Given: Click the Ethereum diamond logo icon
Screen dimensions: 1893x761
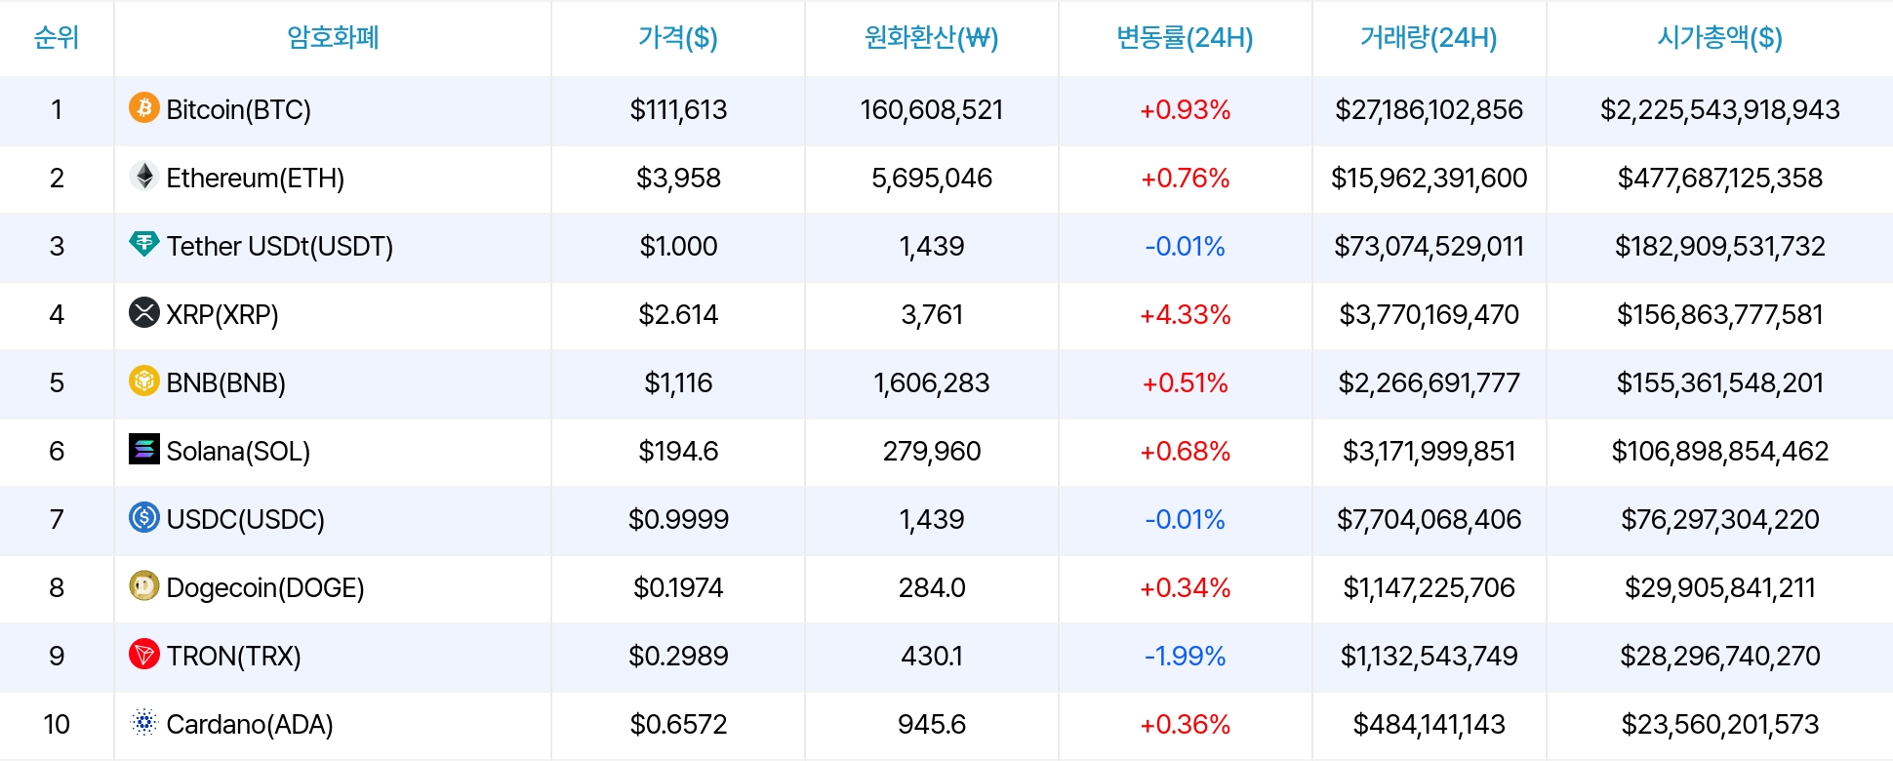Looking at the screenshot, I should pos(144,176).
